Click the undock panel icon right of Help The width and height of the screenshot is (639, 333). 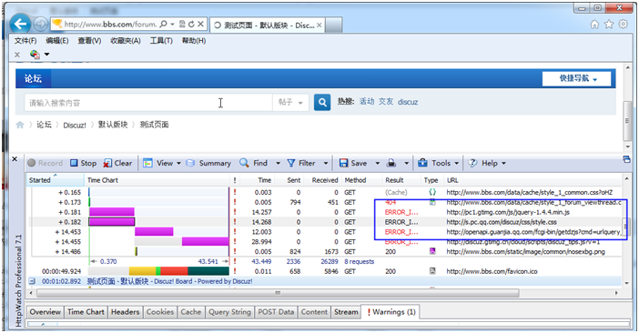click(x=627, y=159)
